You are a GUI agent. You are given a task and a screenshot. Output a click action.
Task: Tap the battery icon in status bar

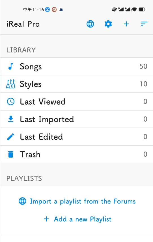coord(142,10)
